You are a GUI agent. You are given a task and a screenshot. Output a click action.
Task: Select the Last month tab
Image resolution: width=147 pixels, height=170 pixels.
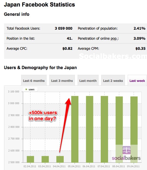88,81
